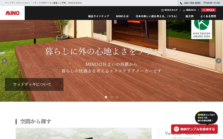The width and height of the screenshot is (223, 139).
Task: Open MINOとは menu item
Action: 122,16
